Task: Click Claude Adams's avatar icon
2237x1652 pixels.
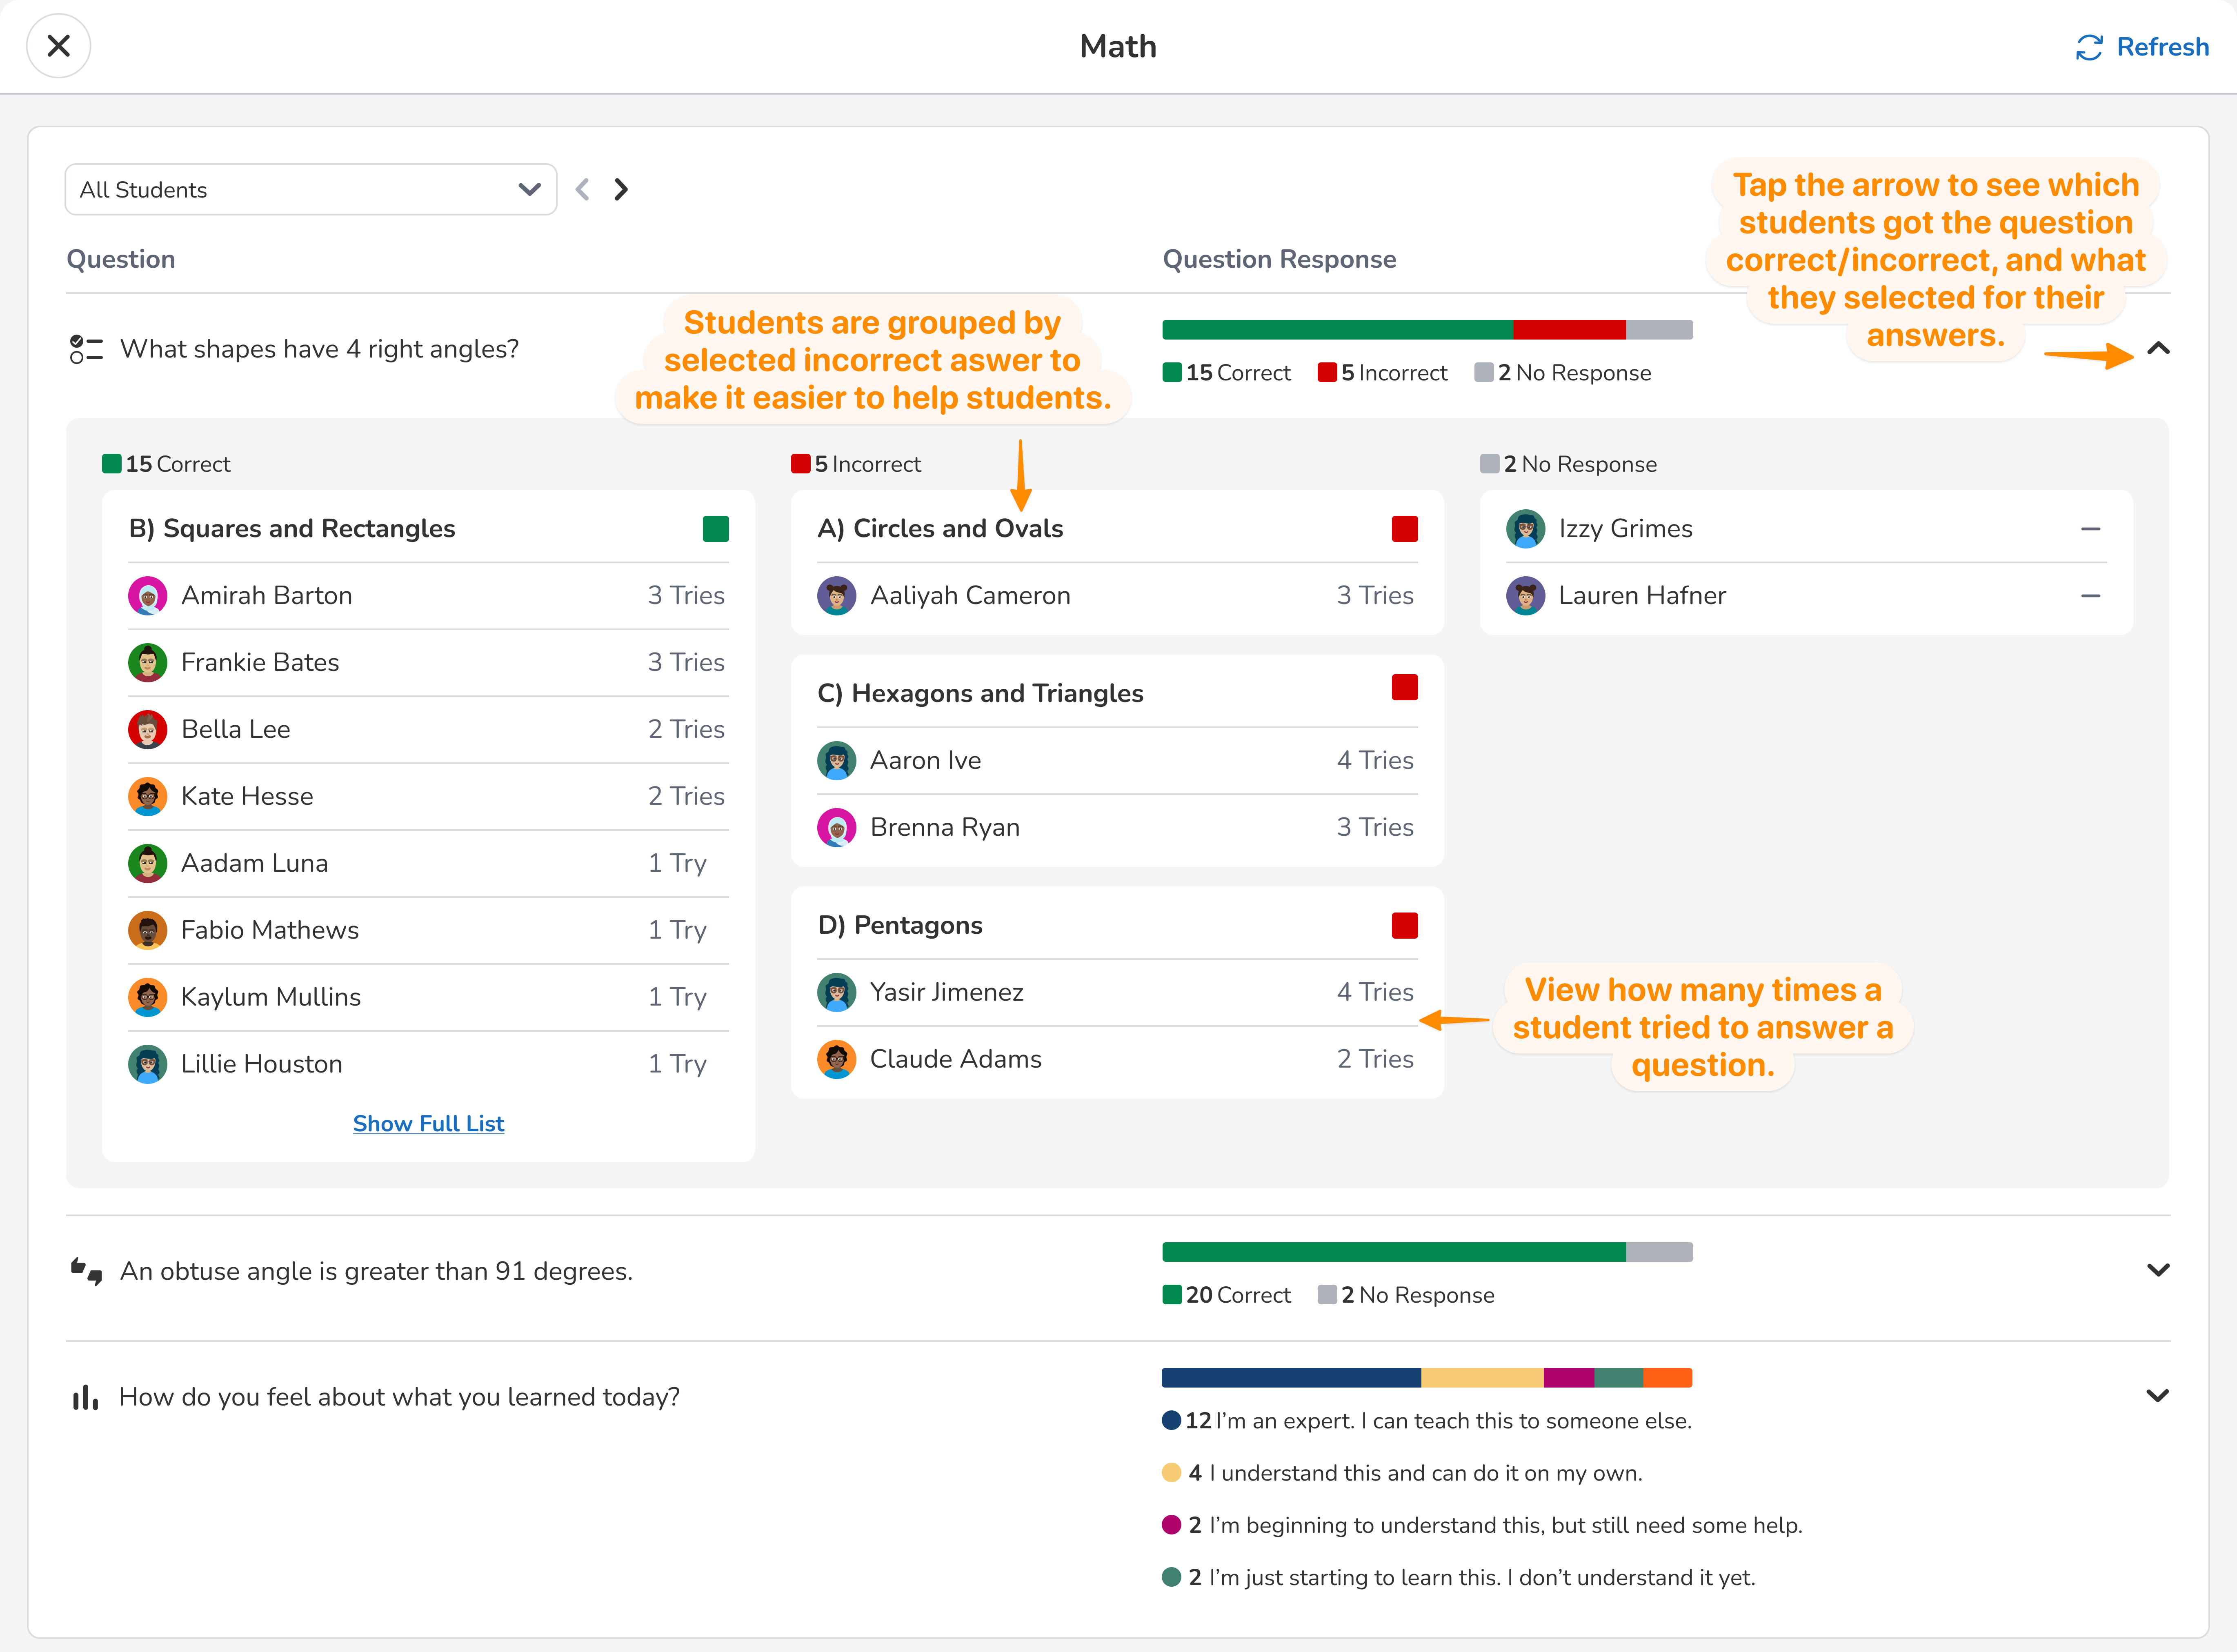Action: tap(837, 1059)
